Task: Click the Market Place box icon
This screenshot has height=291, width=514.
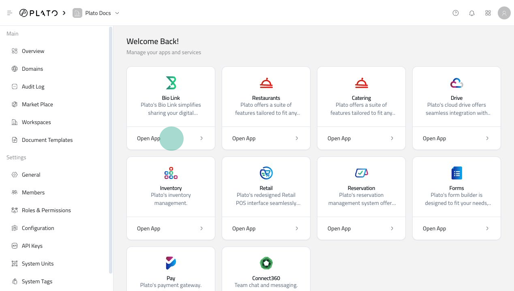Action: click(x=15, y=104)
